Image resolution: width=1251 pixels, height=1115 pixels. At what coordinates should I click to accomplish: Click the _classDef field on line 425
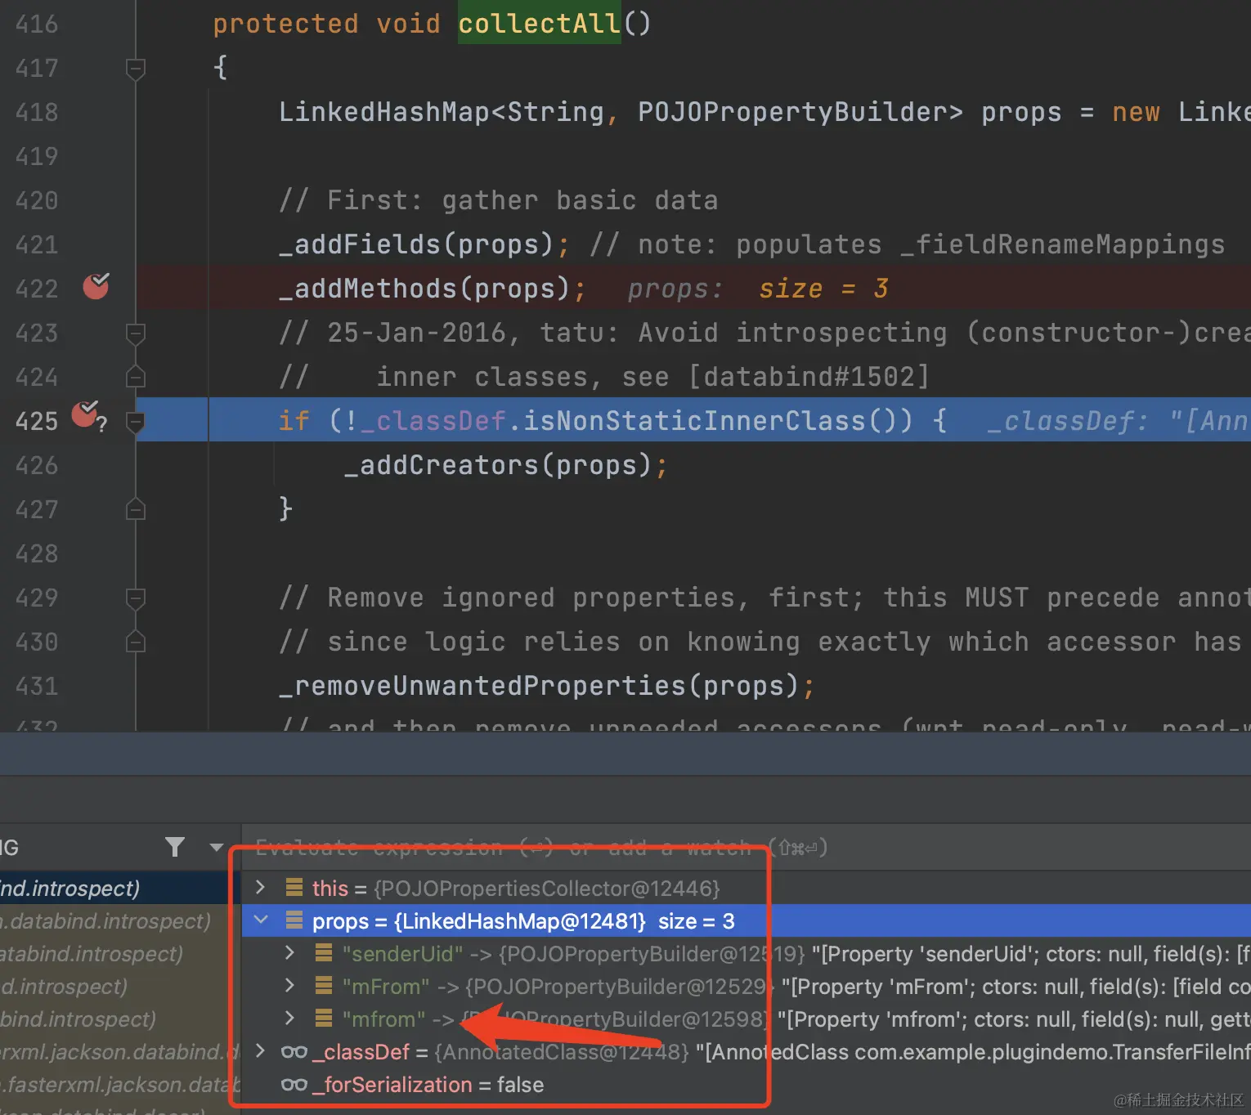tap(433, 421)
